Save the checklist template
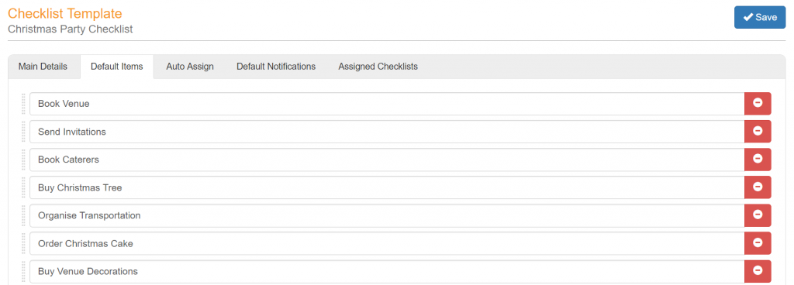 [760, 17]
